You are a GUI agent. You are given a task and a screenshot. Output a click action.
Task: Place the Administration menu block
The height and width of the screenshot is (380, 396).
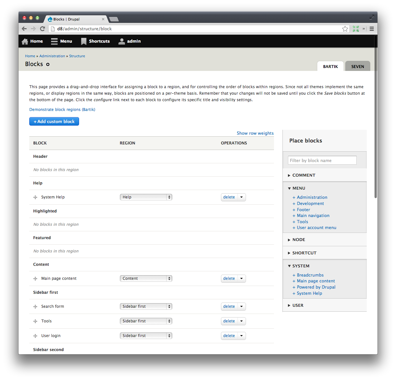[x=310, y=197]
